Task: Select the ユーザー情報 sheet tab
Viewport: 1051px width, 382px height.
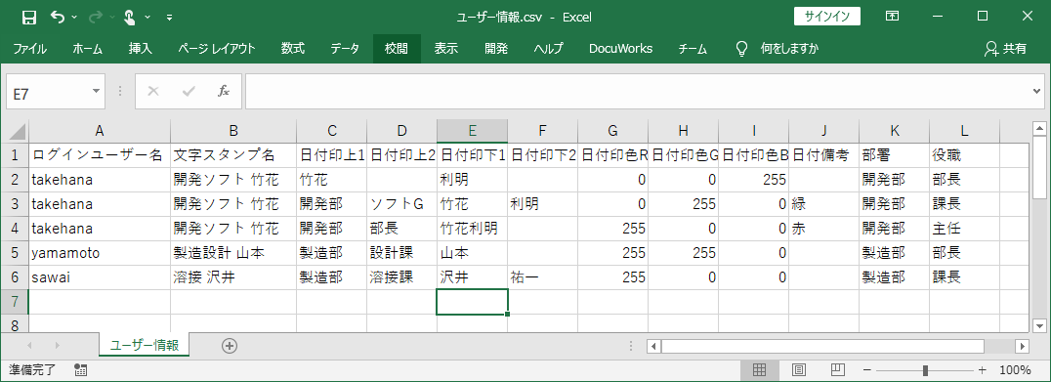Action: (x=145, y=345)
